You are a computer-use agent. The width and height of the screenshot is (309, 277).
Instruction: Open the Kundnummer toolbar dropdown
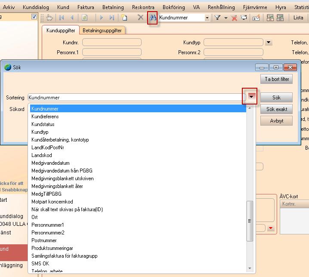point(207,18)
